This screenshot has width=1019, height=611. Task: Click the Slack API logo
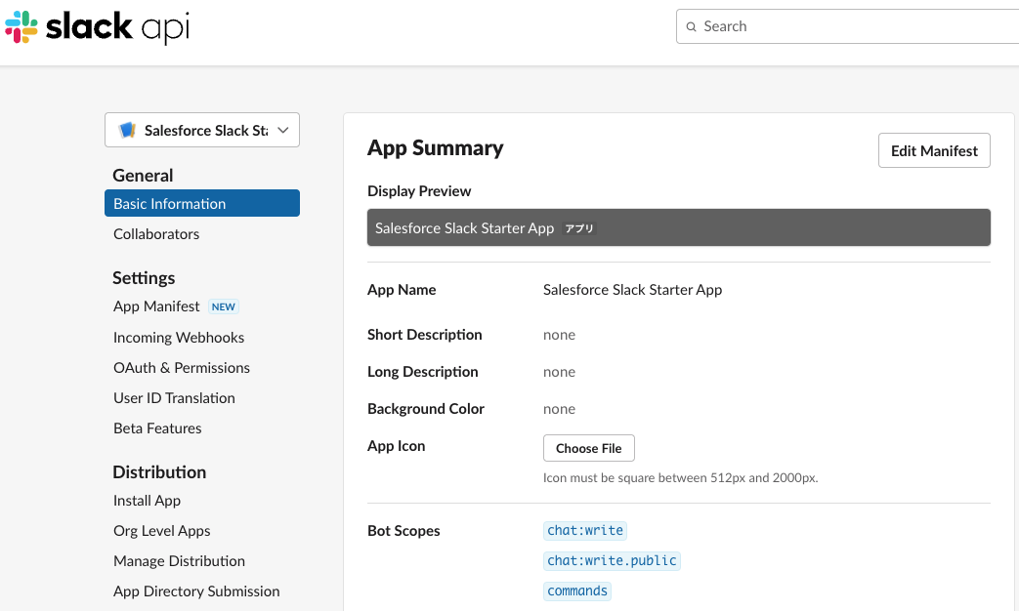click(98, 27)
